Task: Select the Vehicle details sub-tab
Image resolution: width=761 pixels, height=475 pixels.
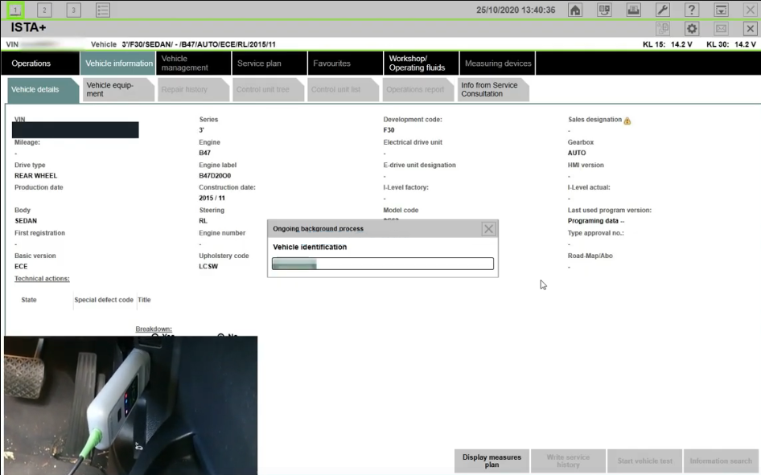Action: click(x=43, y=90)
